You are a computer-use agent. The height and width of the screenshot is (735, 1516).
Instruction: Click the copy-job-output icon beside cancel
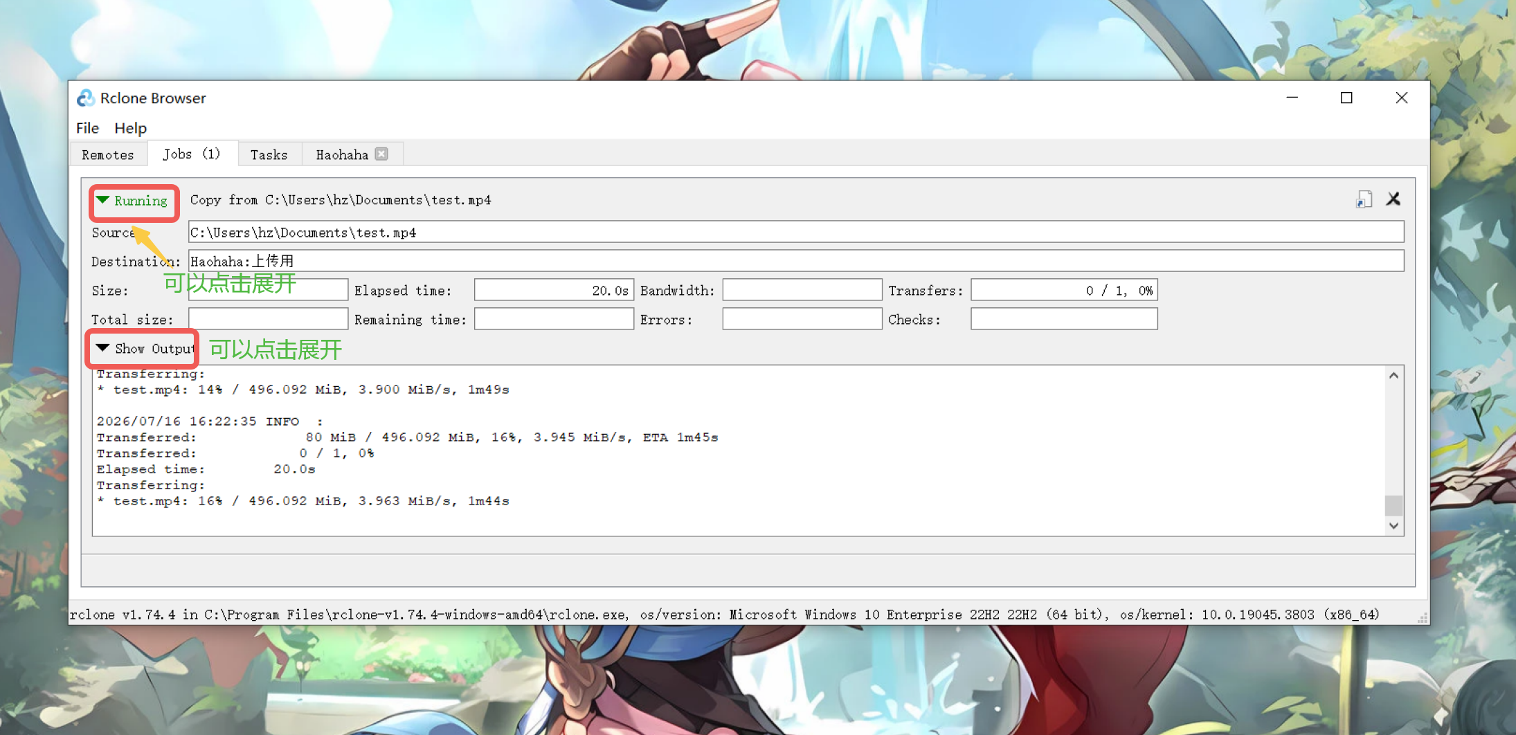1364,200
